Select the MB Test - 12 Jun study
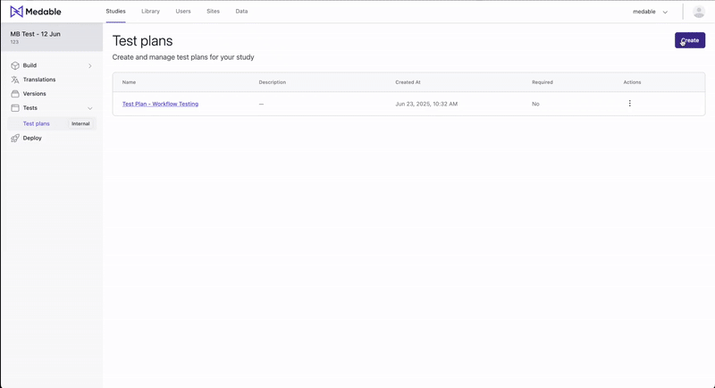 click(x=52, y=37)
